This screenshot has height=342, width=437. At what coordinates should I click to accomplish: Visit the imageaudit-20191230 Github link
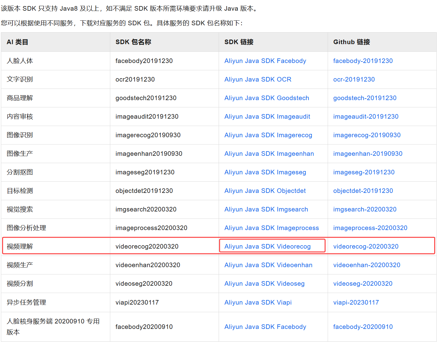tap(366, 117)
